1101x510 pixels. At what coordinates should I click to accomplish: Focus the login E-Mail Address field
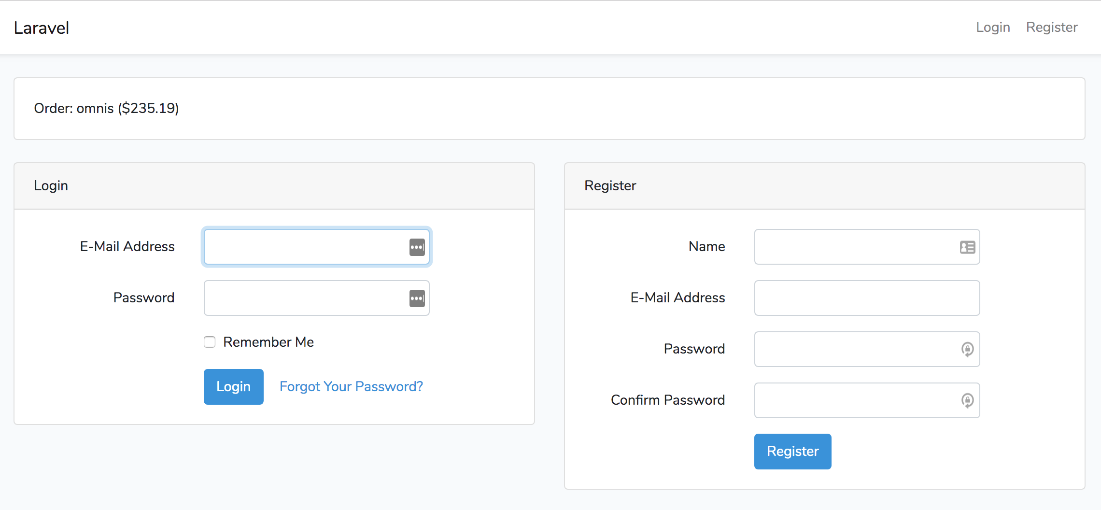pos(316,247)
